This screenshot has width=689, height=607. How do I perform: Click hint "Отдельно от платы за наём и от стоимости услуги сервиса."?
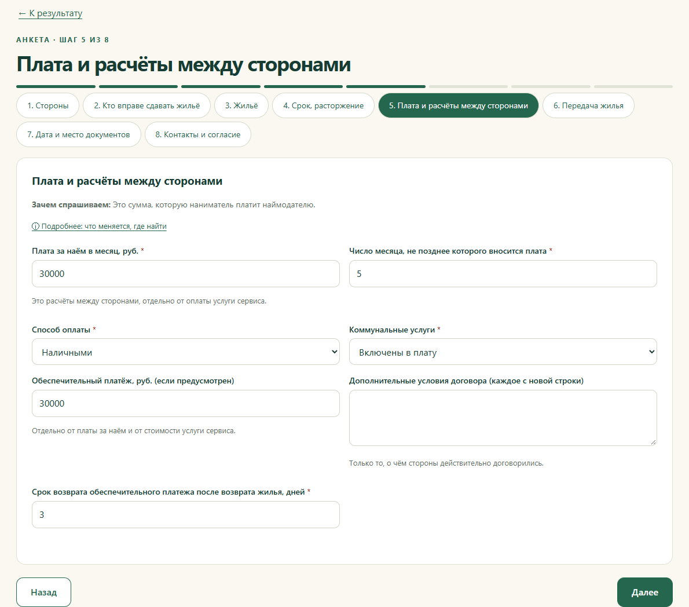tap(134, 431)
